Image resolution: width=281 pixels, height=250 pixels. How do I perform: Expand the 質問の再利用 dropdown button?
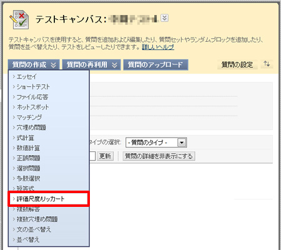pos(91,65)
